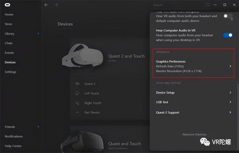Click Refresh Rate (72Hz) text
The height and width of the screenshot is (153, 239).
tap(170, 66)
